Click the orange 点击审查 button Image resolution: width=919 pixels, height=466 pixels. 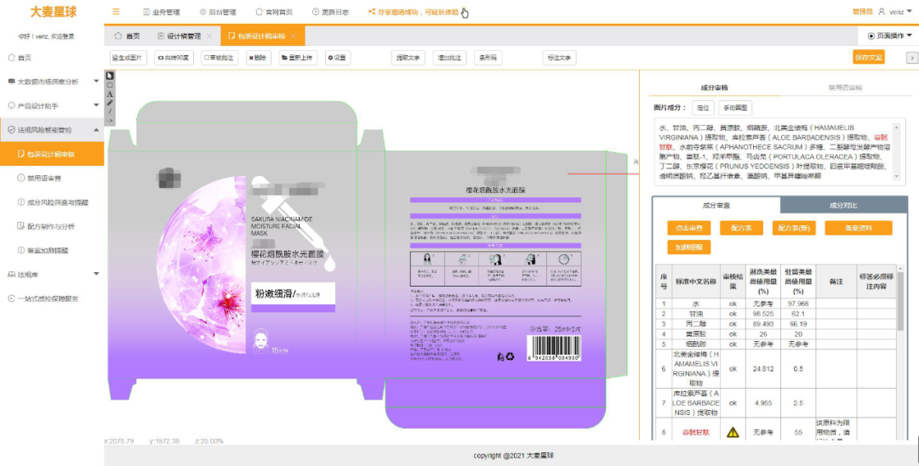click(688, 228)
